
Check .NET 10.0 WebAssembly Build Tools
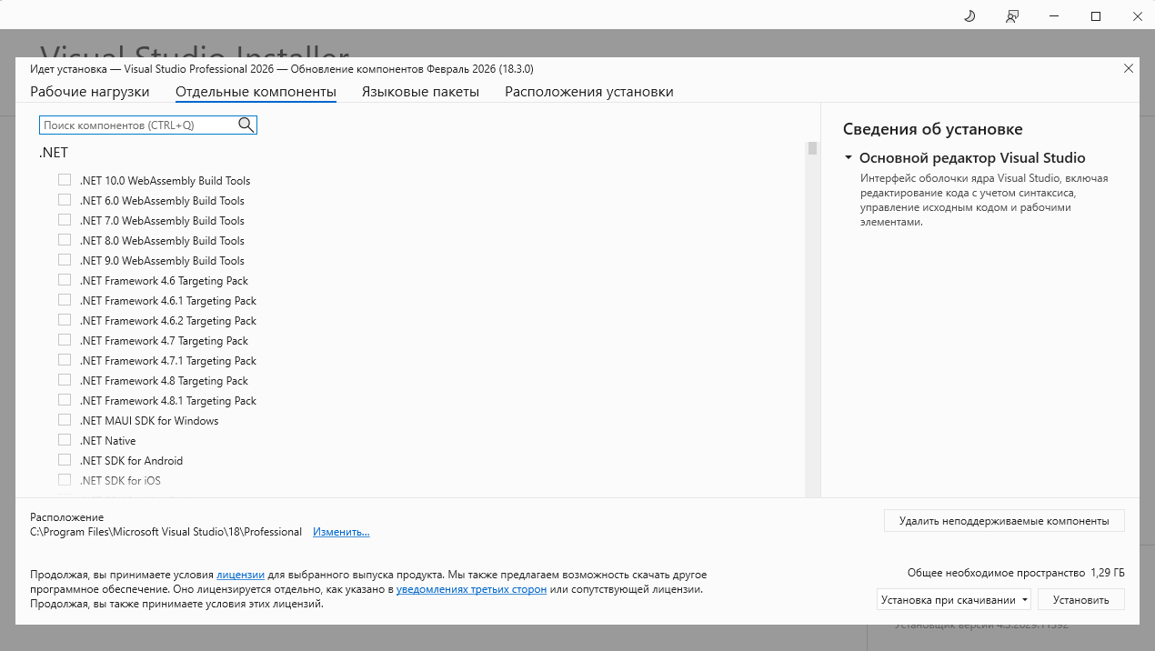(65, 180)
